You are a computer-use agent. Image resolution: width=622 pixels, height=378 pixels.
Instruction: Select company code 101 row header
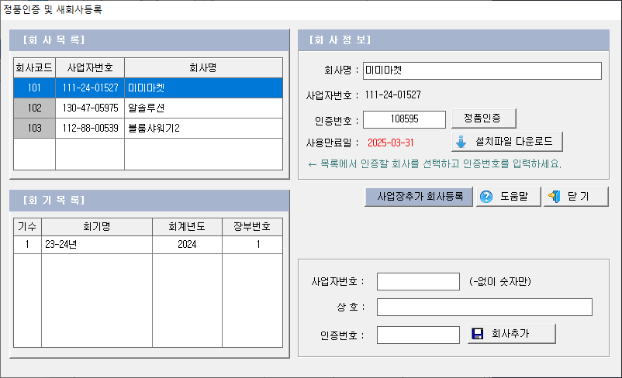[34, 88]
